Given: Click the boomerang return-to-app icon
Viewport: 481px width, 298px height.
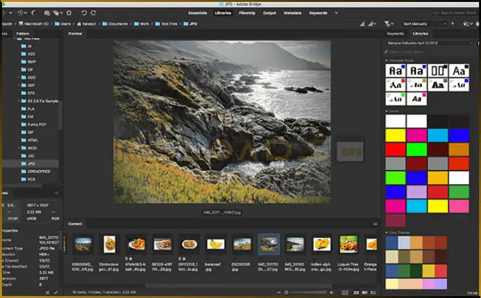Looking at the screenshot, I should tap(34, 13).
